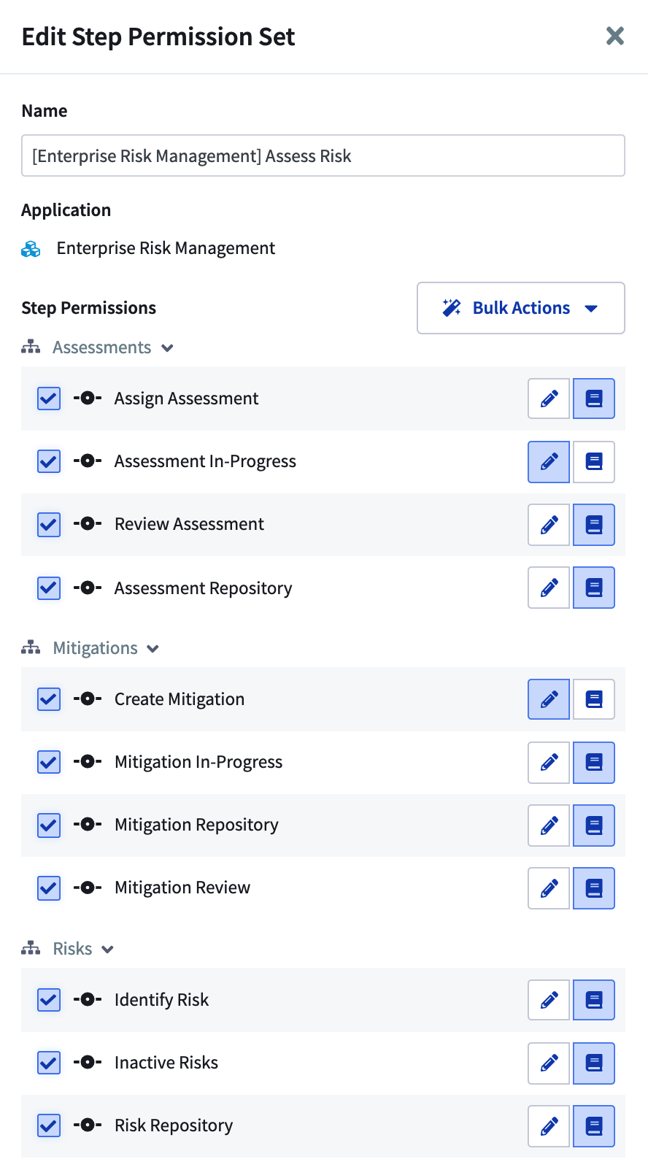Uncheck the Assign Assessment checkbox
Screen dimensions: 648x1170
tap(49, 399)
